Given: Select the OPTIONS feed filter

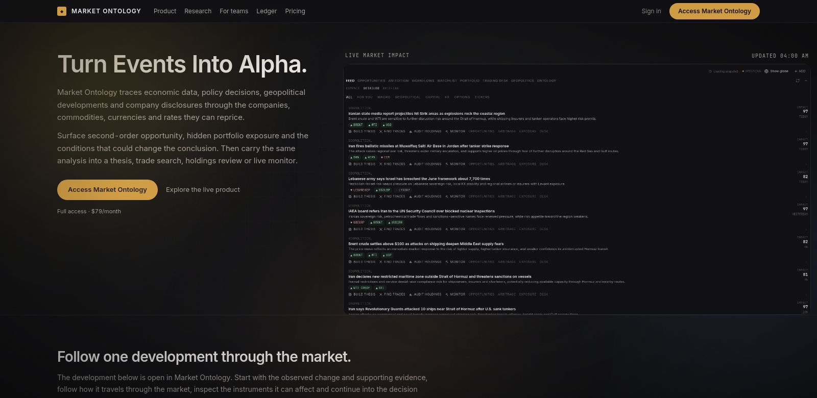Looking at the screenshot, I should [462, 97].
